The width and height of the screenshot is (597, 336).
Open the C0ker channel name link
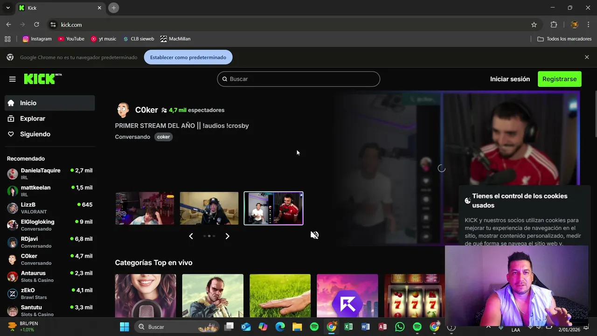pos(146,110)
